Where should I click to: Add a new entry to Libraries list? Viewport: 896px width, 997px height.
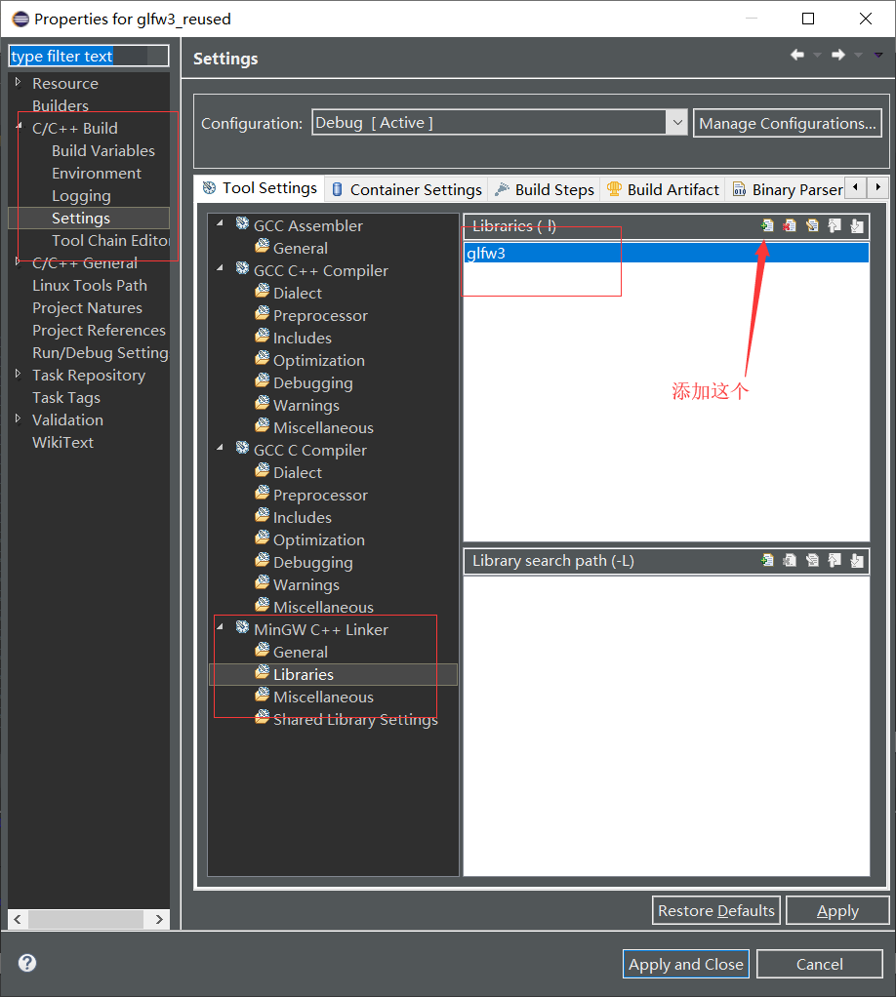click(767, 225)
